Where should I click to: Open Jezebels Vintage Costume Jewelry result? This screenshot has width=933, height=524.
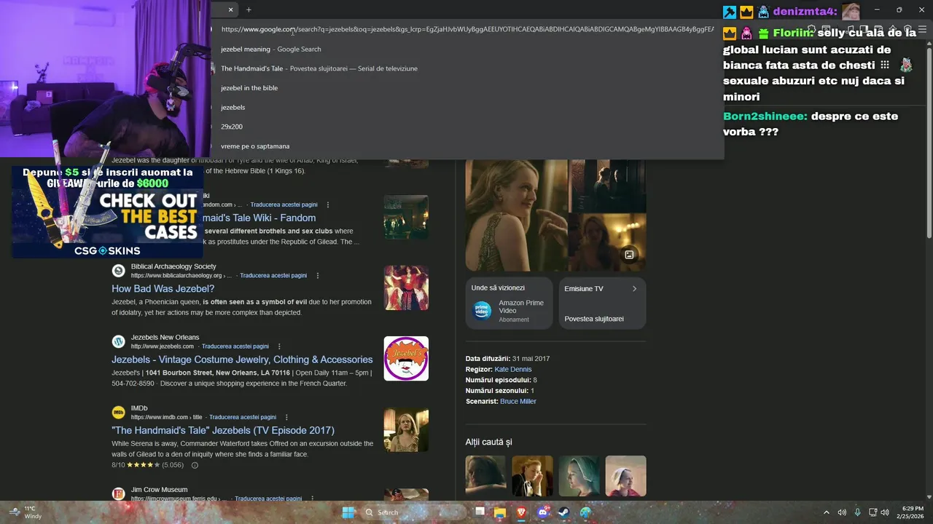(x=242, y=360)
